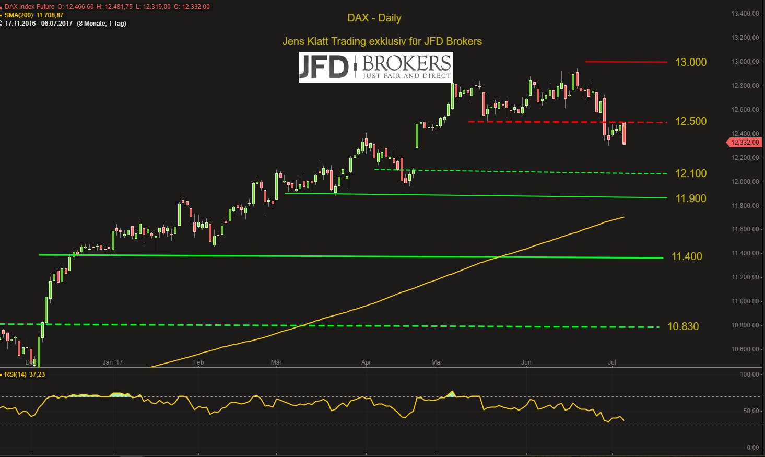Click the DAX - Daily chart title
This screenshot has height=457, width=765.
tap(374, 18)
